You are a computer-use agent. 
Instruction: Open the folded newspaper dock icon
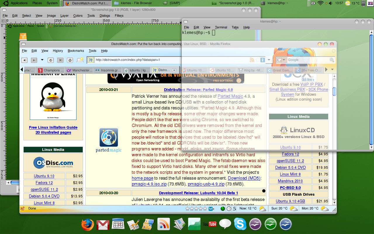[x=179, y=224]
